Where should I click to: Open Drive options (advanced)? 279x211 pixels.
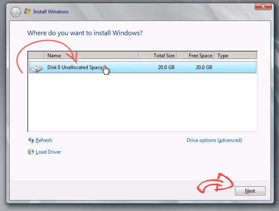[x=214, y=140]
